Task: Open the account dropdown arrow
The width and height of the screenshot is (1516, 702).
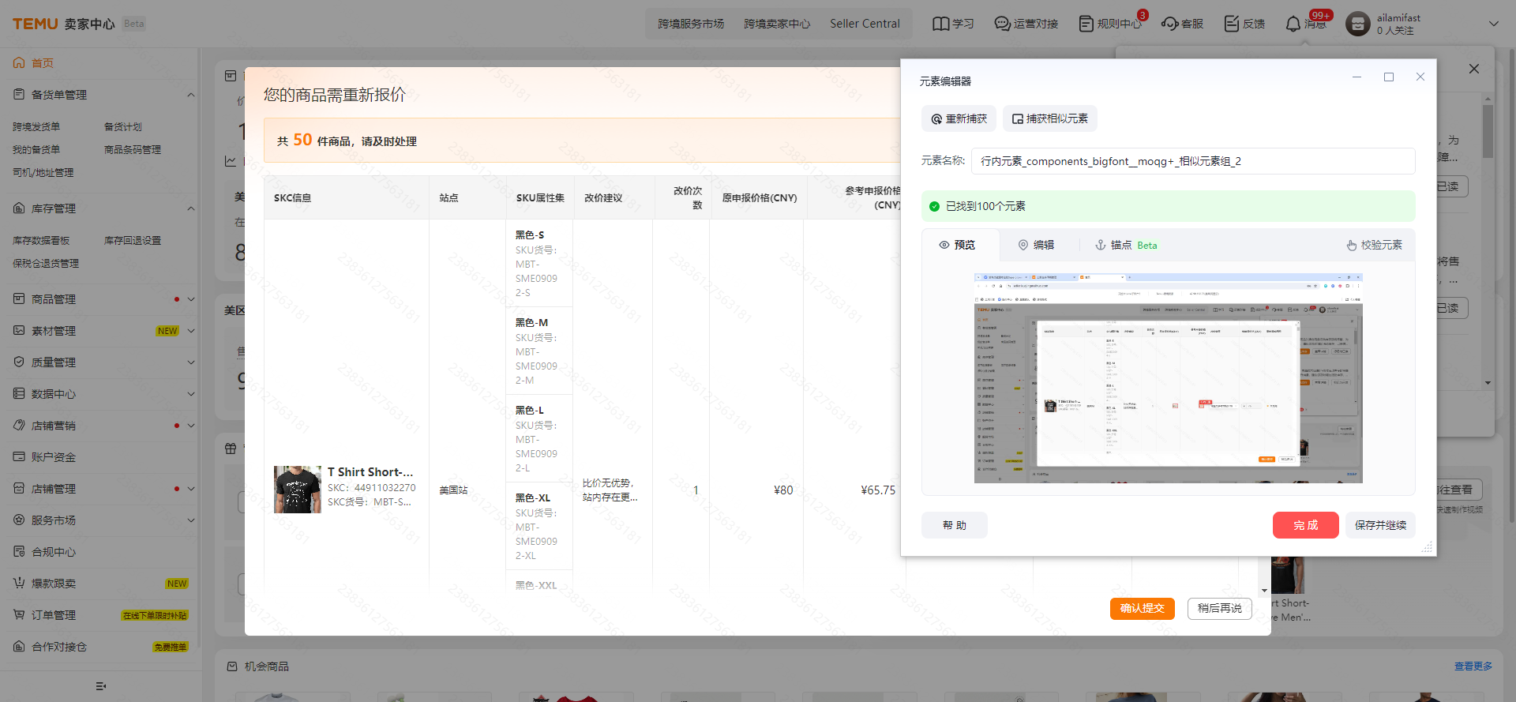Action: (x=1493, y=24)
